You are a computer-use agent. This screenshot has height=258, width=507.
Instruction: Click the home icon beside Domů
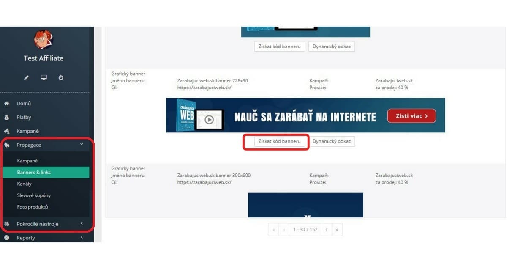click(7, 103)
